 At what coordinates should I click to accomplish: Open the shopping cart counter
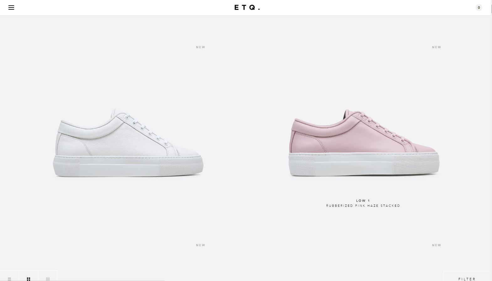(x=479, y=8)
